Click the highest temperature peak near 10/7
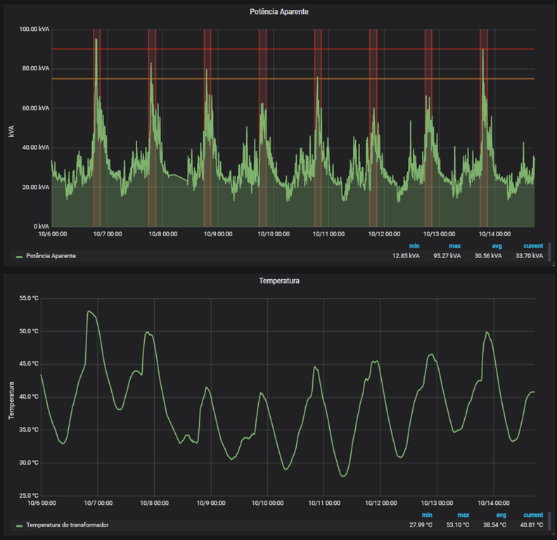557x540 pixels. pos(89,311)
